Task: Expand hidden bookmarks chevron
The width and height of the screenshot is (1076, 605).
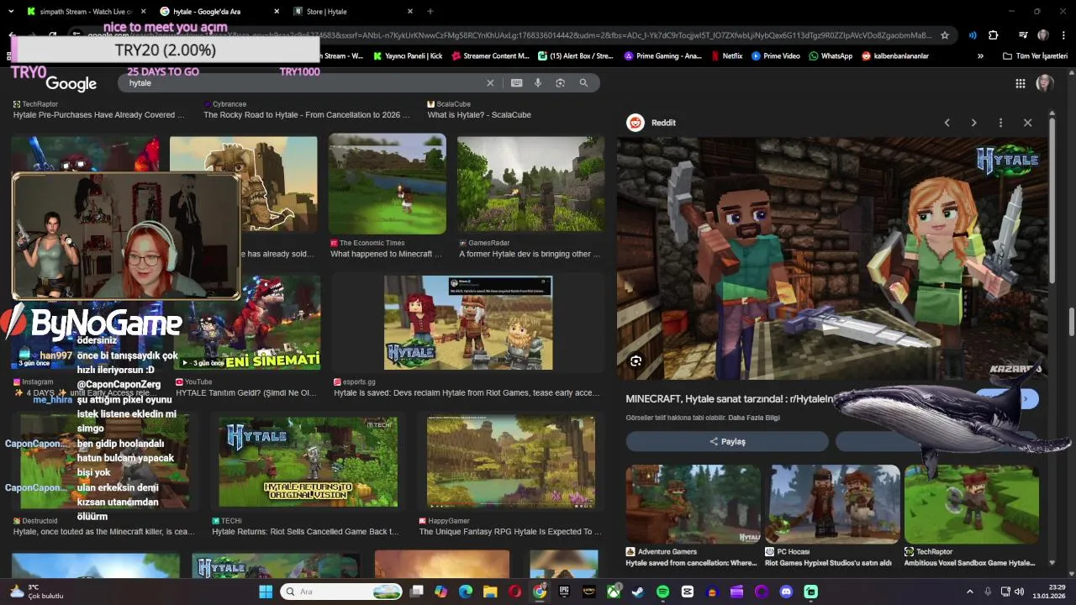Action: point(980,55)
